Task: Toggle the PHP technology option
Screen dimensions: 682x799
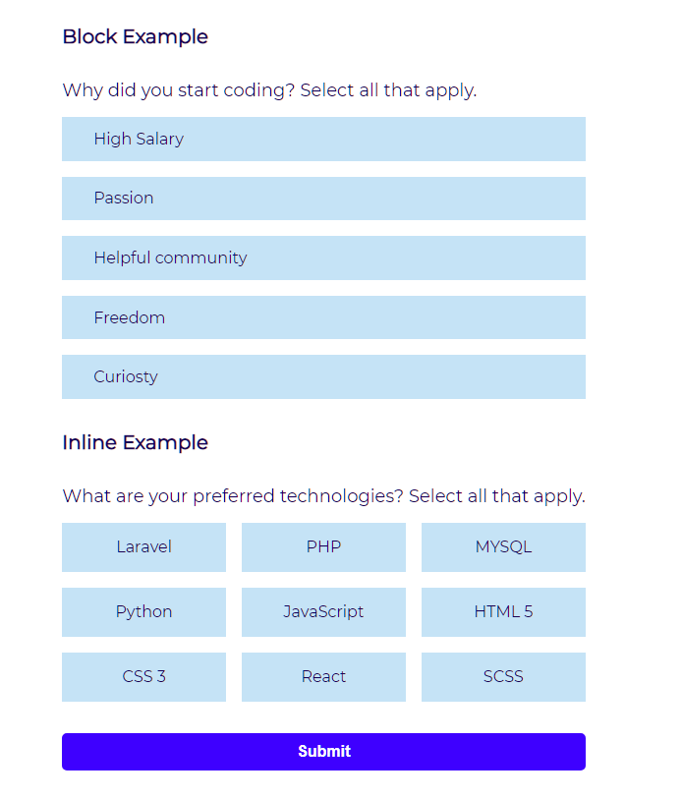Action: (323, 546)
